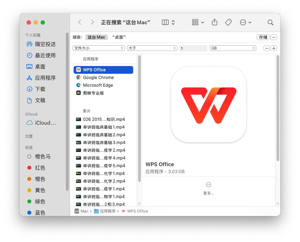
Task: Open 桌面 in sidebar
Action: point(36,67)
